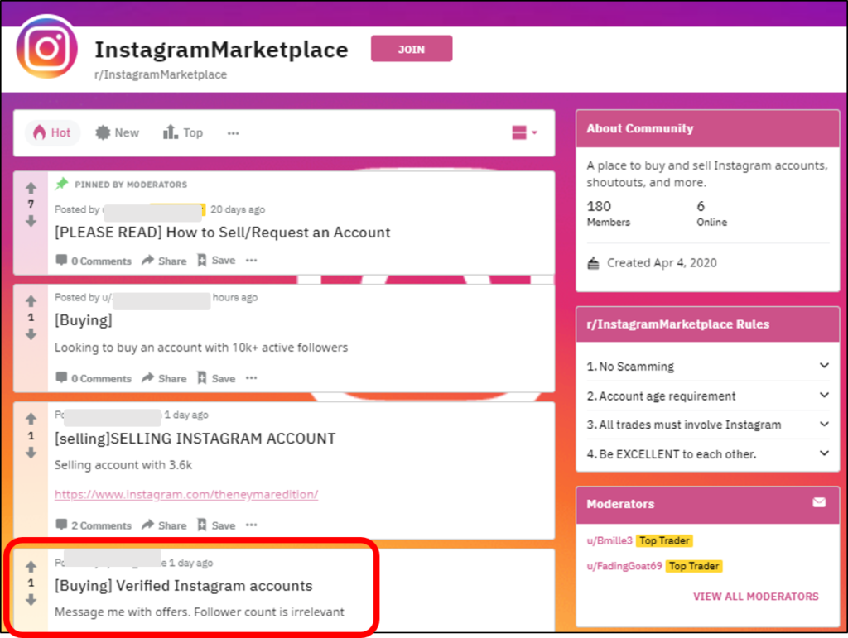848x638 pixels.
Task: Expand the No Scamming rule
Action: 823,366
